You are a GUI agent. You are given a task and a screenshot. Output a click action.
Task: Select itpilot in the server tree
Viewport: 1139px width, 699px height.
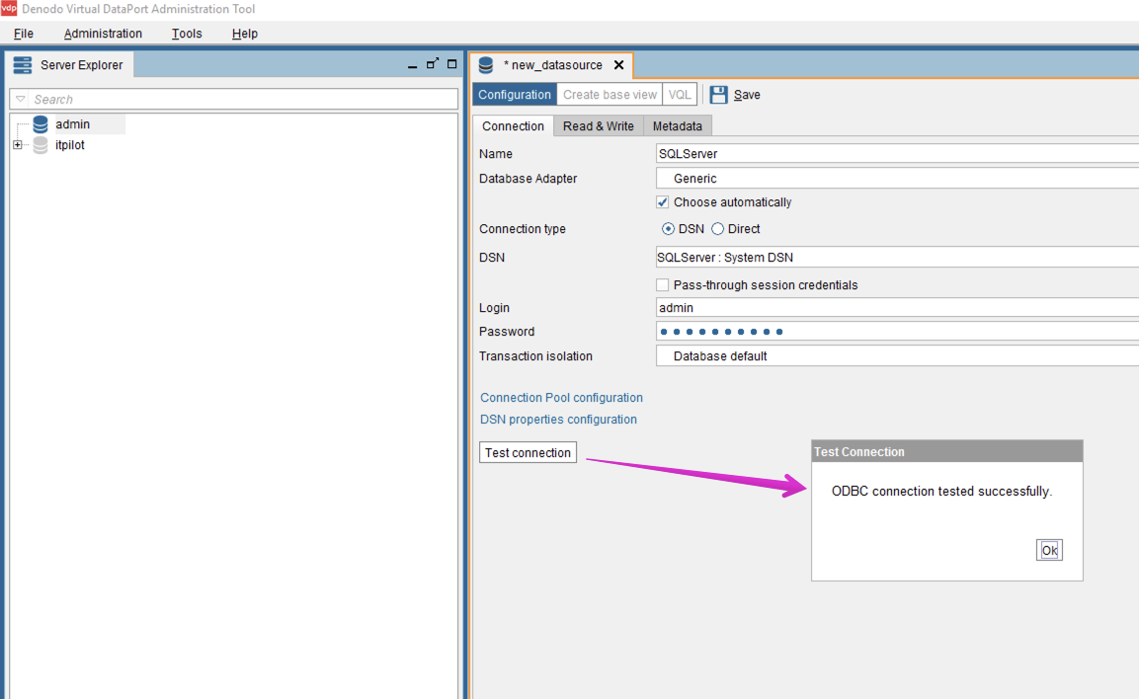pos(70,145)
